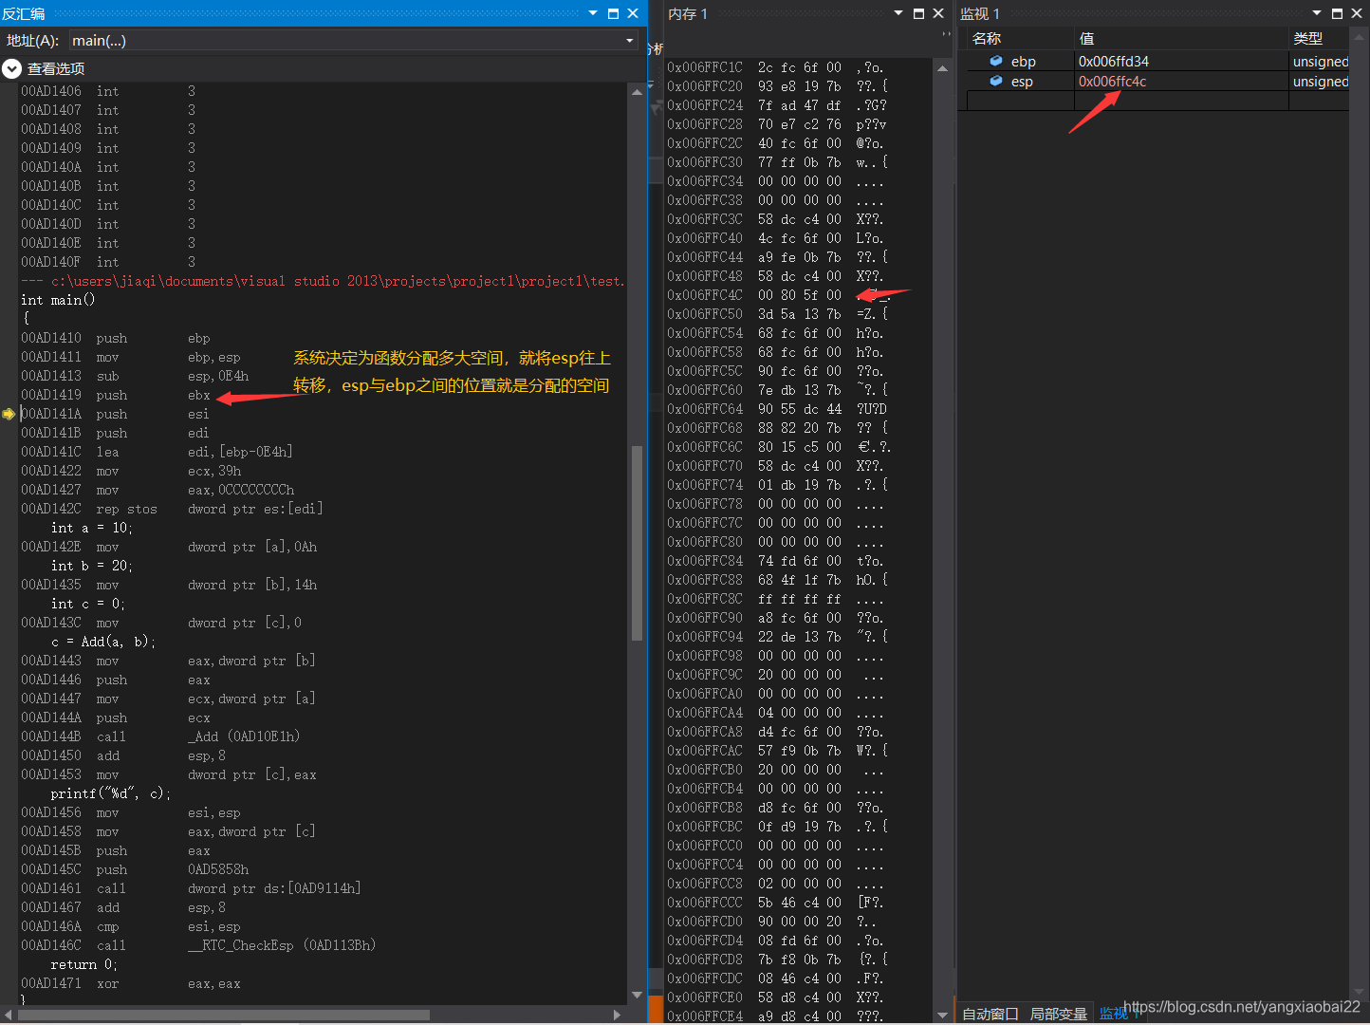The width and height of the screenshot is (1370, 1025).
Task: Click memory row 0x006FFCA4 04 00 00 00
Action: (x=775, y=713)
